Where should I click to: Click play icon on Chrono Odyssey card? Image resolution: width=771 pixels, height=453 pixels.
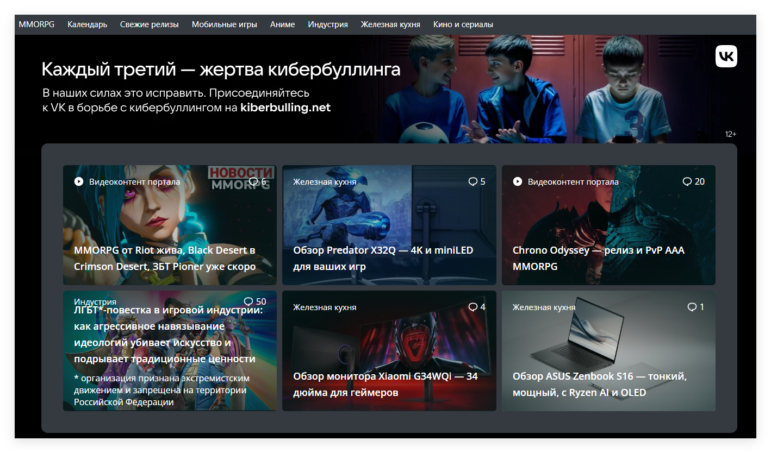518,181
